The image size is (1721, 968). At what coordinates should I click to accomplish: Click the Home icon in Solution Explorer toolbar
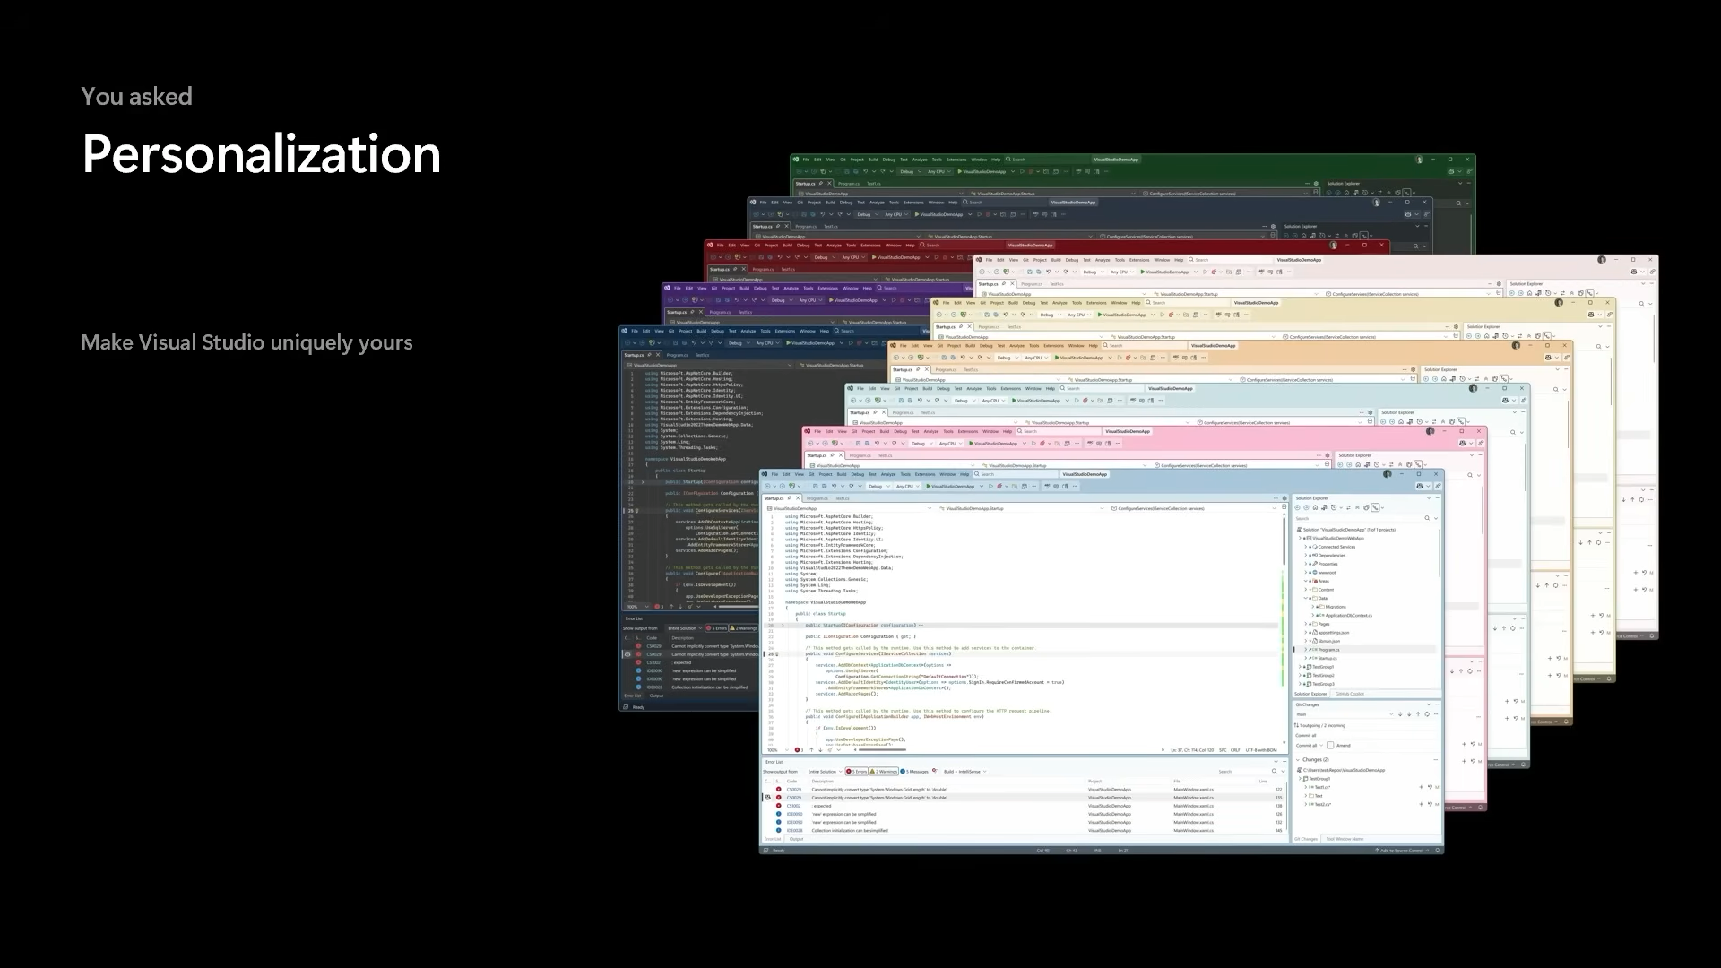pos(1315,507)
